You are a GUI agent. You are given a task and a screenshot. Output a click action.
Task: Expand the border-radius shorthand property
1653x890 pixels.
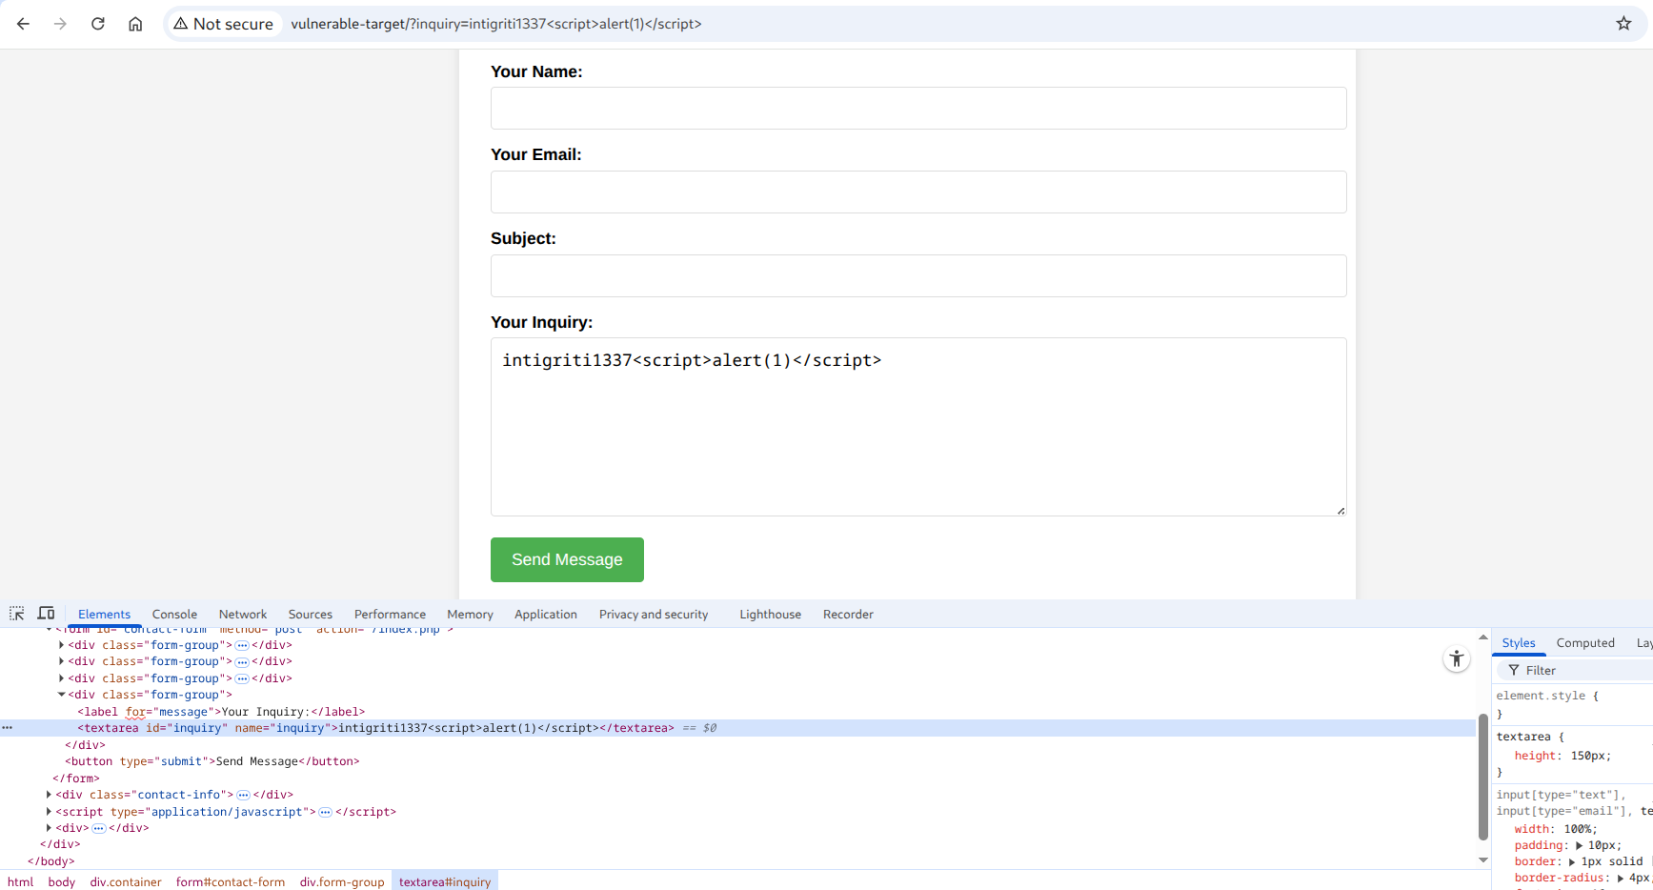(x=1621, y=879)
